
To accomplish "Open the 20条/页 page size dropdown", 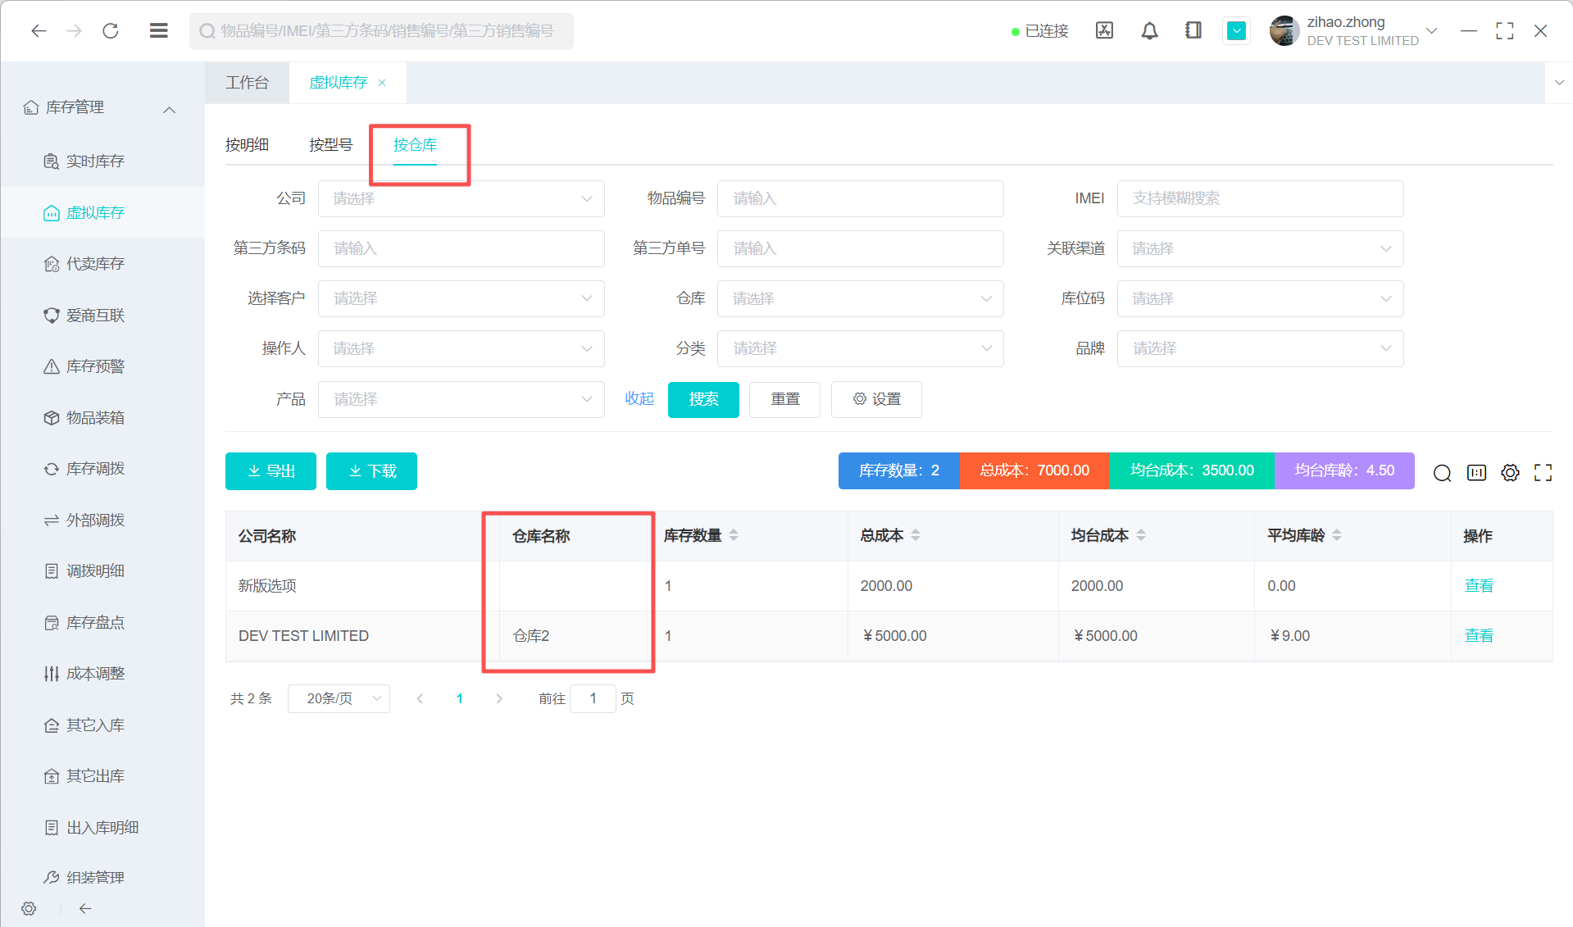I will pos(339,698).
